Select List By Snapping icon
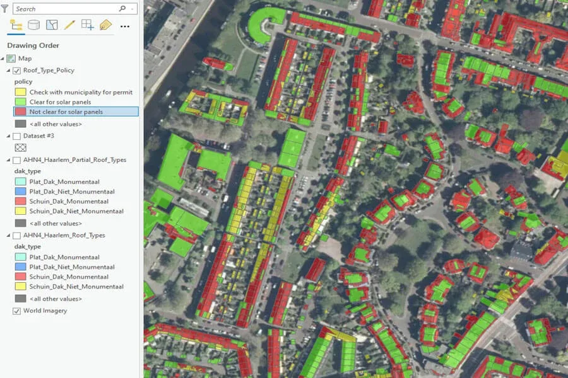Viewport: 568px width, 378px height. click(88, 25)
